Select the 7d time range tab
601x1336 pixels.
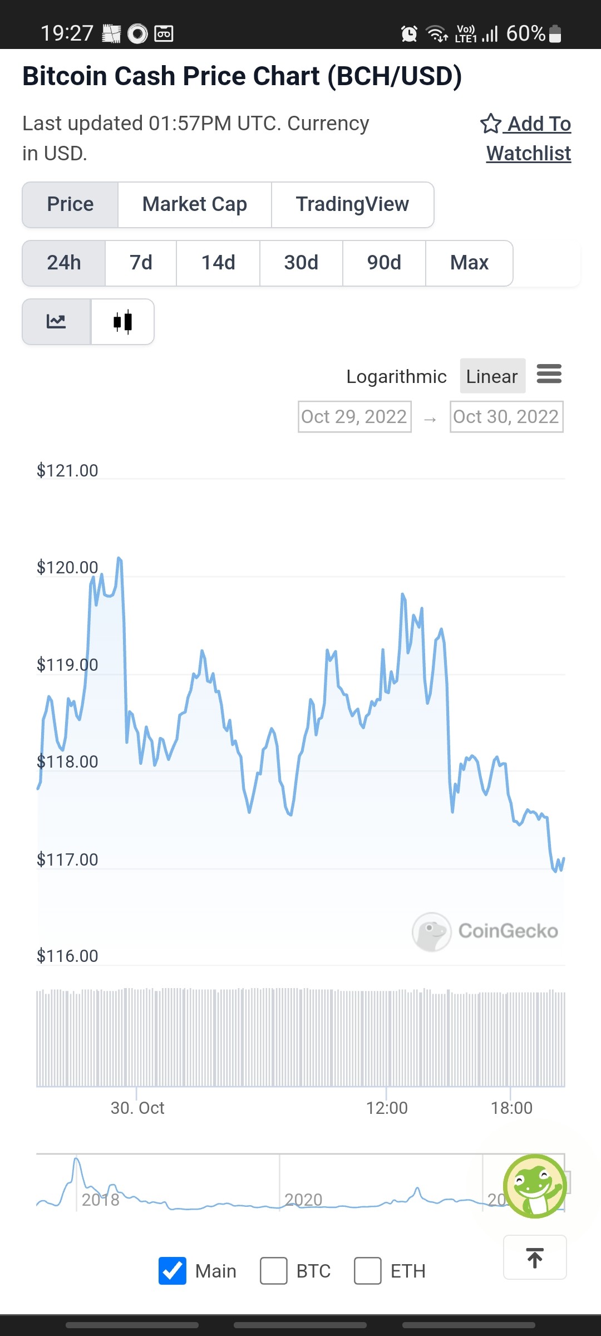(141, 263)
